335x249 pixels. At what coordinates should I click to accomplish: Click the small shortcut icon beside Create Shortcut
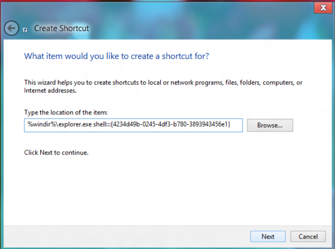pos(25,30)
